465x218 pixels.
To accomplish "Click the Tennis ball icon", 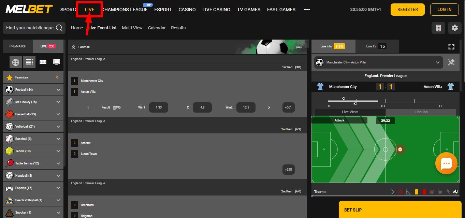I will [10, 151].
